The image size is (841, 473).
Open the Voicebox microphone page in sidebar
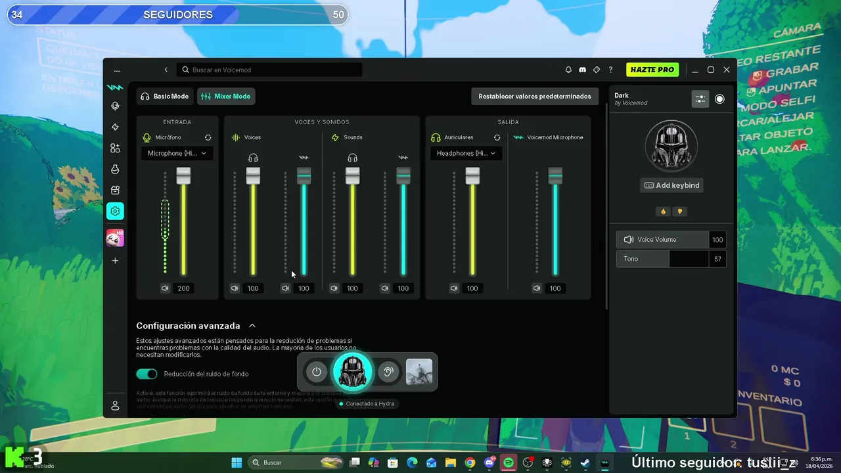(115, 106)
